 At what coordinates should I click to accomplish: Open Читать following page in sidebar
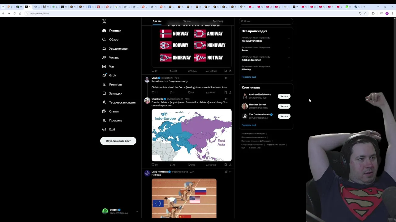click(110, 58)
